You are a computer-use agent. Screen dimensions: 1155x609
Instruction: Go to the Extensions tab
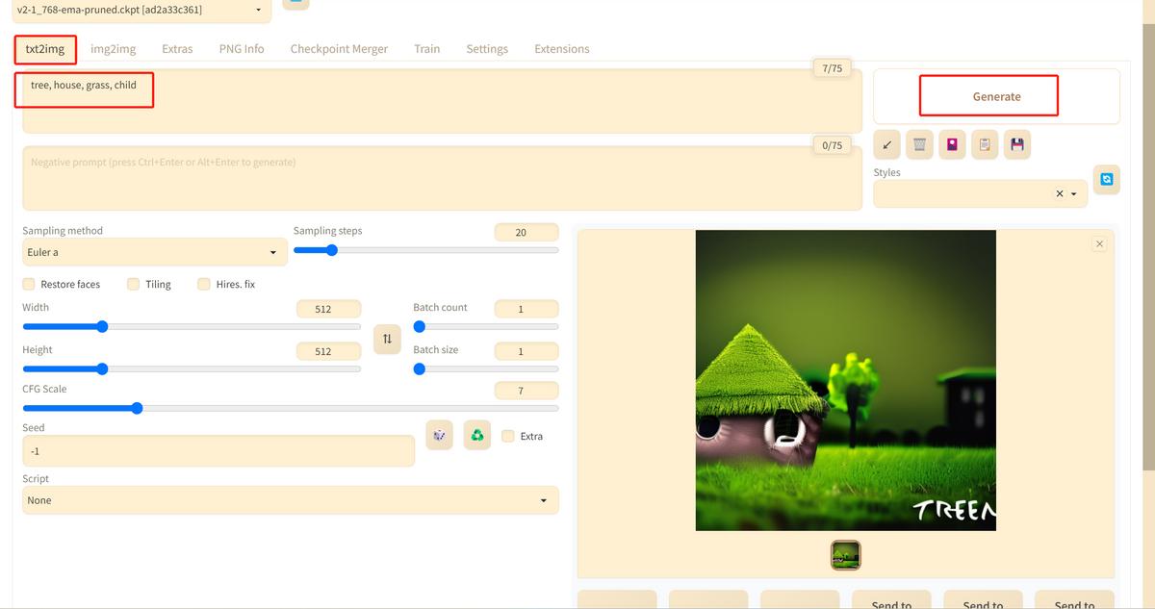(x=562, y=49)
